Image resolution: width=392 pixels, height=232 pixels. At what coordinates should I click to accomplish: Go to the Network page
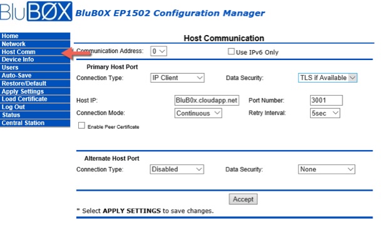click(x=35, y=44)
